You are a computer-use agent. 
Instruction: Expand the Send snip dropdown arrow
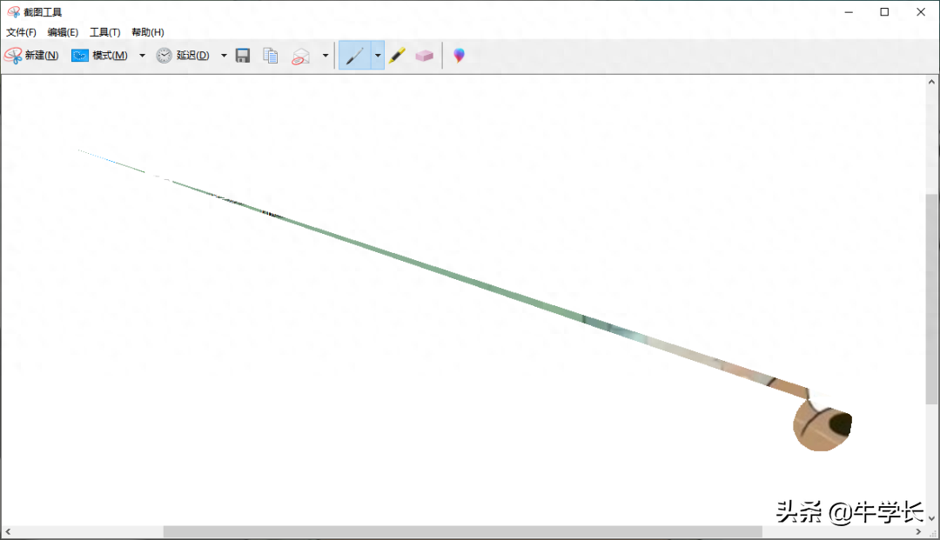tap(326, 56)
